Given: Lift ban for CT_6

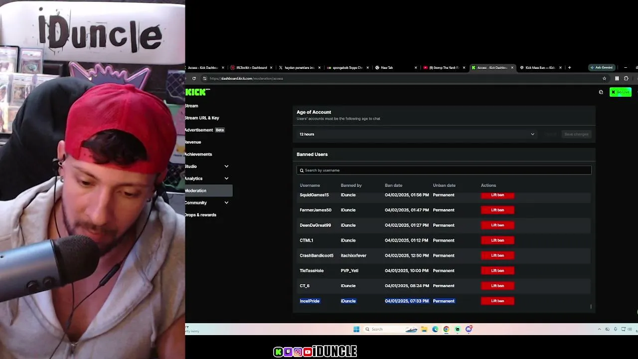Looking at the screenshot, I should [497, 286].
